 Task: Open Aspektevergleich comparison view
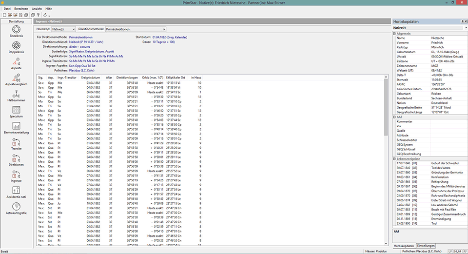[16, 79]
